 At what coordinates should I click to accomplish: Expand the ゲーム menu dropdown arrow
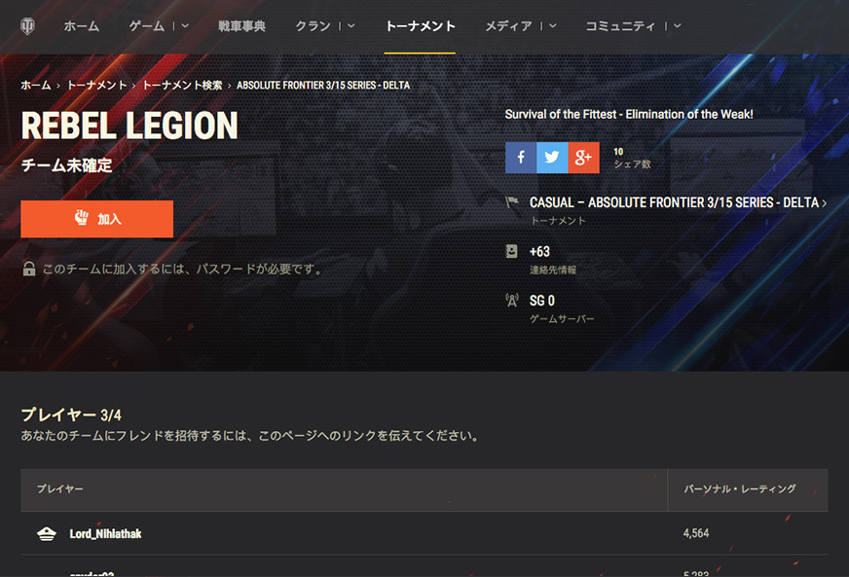pos(185,26)
